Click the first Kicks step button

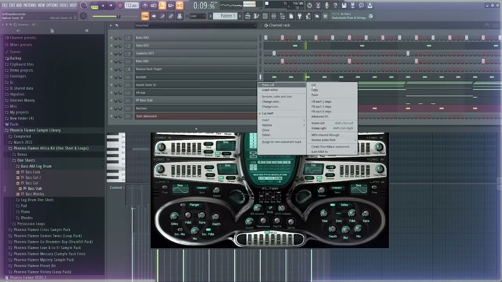click(x=266, y=38)
